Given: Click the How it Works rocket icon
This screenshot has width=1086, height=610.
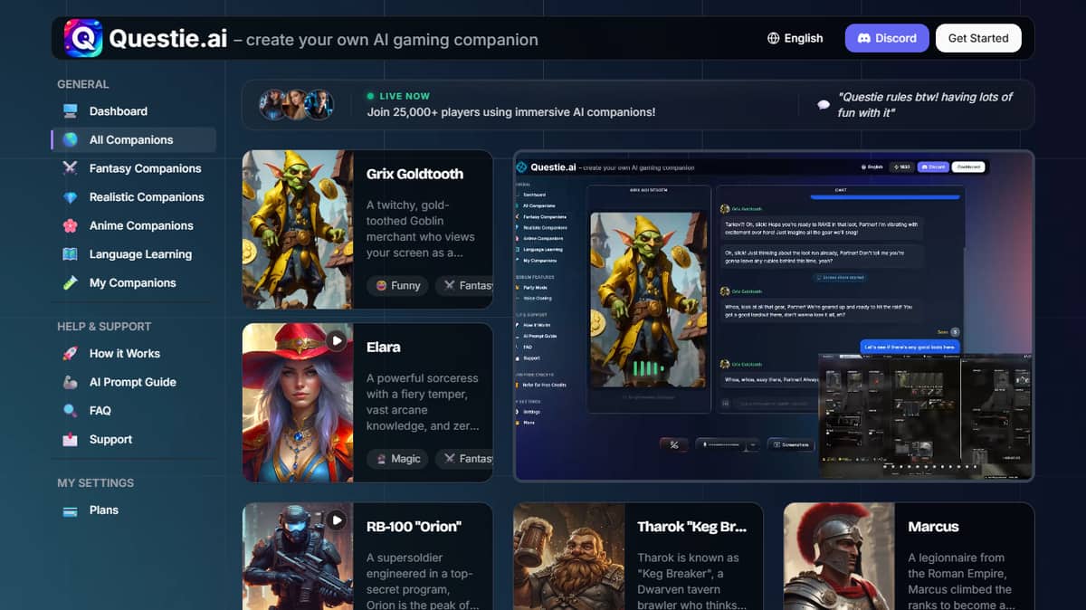Looking at the screenshot, I should click(70, 353).
